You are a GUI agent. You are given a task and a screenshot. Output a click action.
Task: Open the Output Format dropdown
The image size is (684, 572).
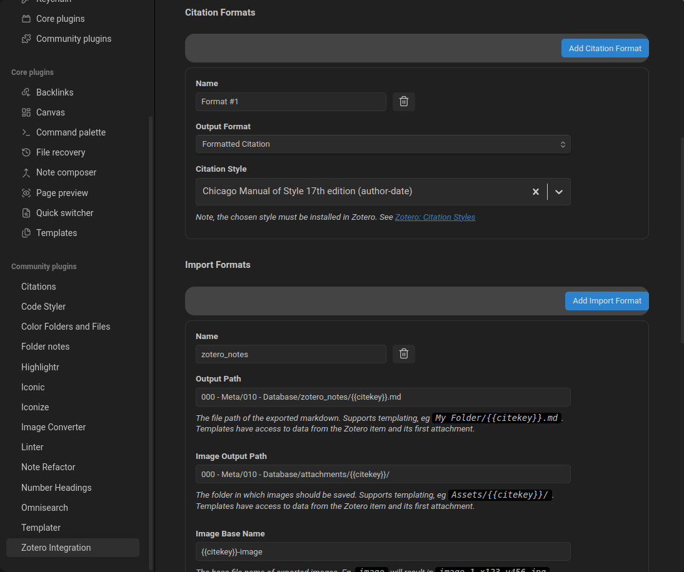click(x=383, y=144)
